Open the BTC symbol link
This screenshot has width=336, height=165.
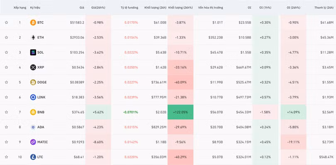click(40, 22)
